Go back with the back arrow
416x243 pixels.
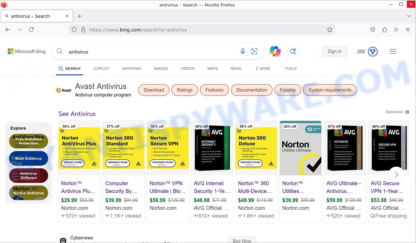pyautogui.click(x=8, y=30)
